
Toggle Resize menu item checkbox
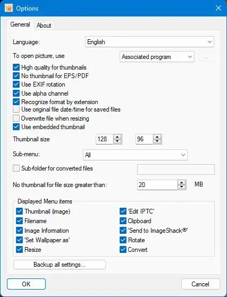click(x=19, y=250)
